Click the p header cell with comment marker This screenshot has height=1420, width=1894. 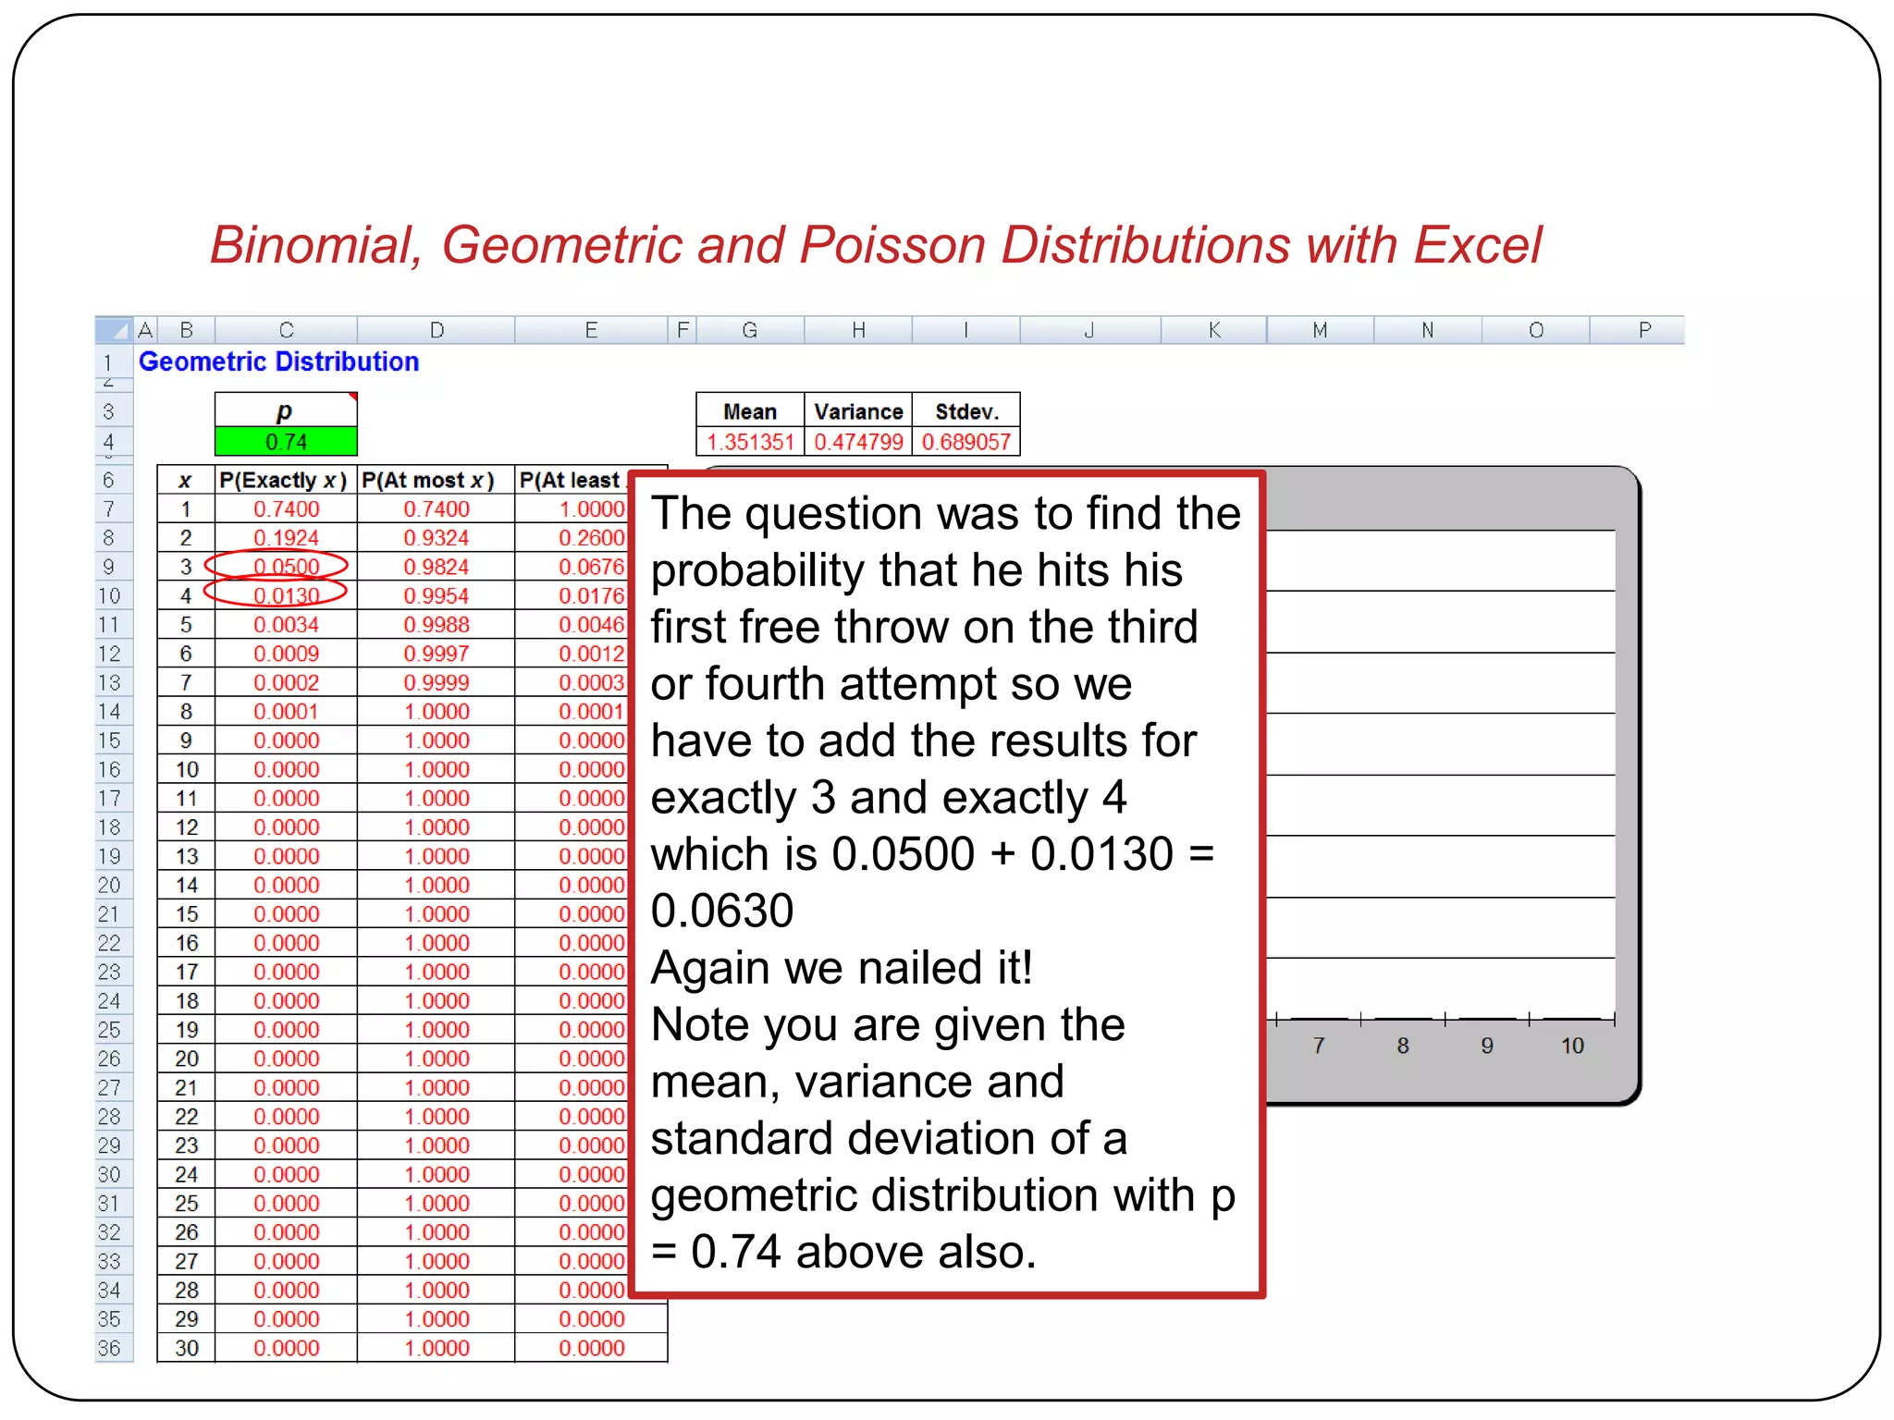[x=286, y=410]
